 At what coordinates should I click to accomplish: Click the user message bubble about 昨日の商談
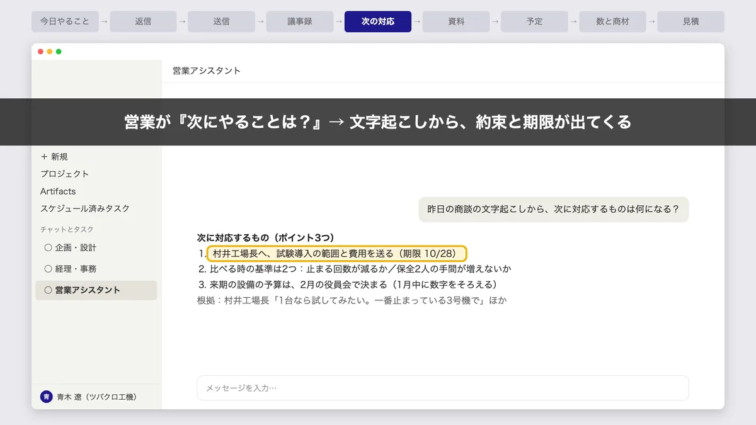554,209
